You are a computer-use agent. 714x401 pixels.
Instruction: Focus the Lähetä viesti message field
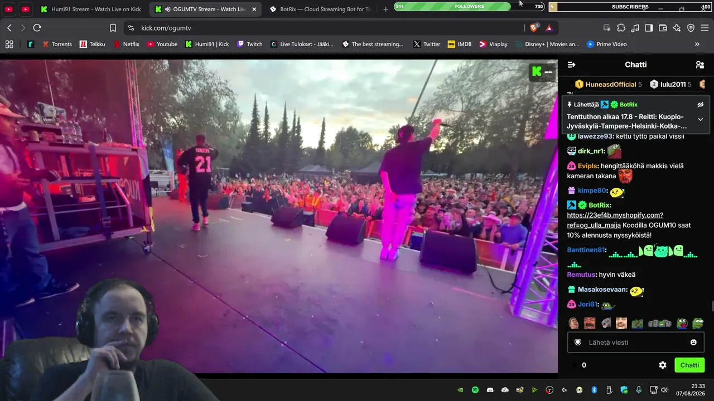(x=636, y=343)
